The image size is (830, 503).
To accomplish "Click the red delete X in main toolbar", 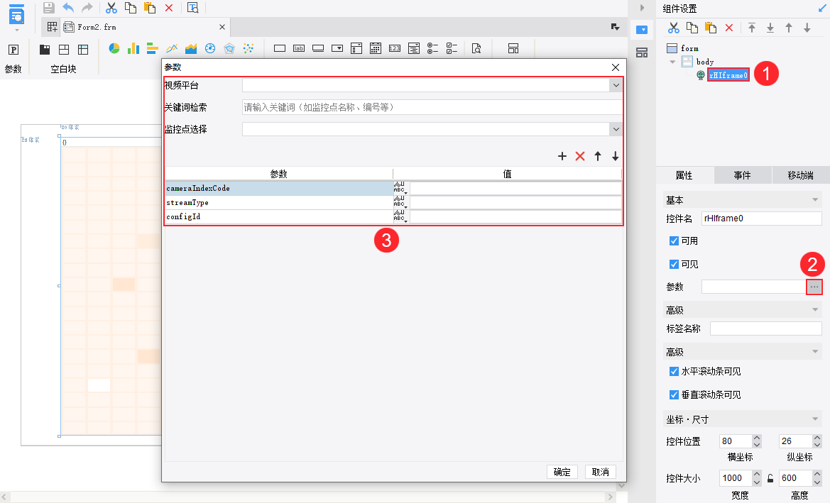I will [x=169, y=8].
